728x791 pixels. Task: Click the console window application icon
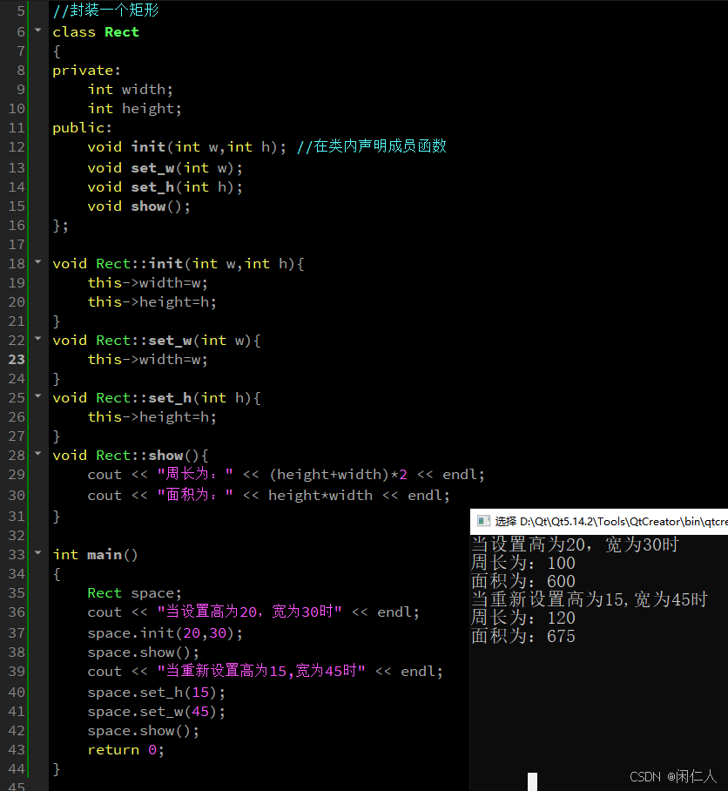pyautogui.click(x=484, y=520)
